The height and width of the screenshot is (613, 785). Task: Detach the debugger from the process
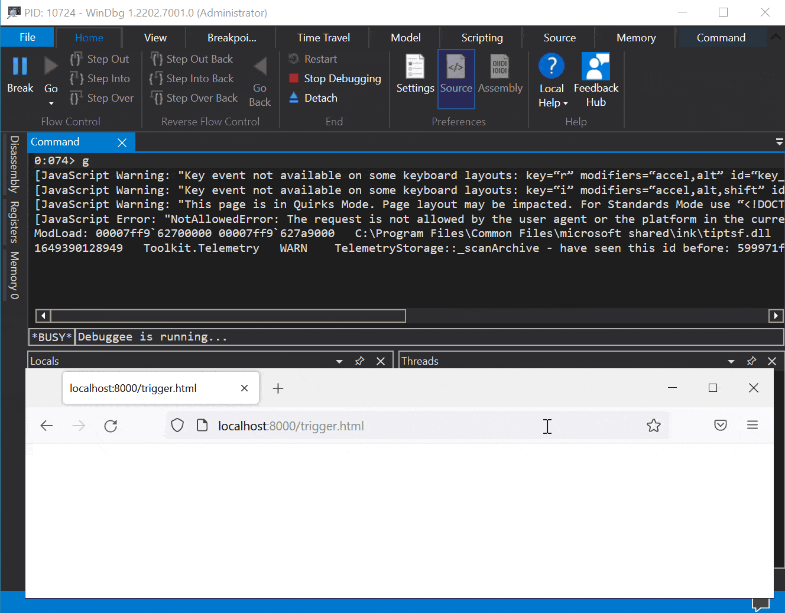313,98
